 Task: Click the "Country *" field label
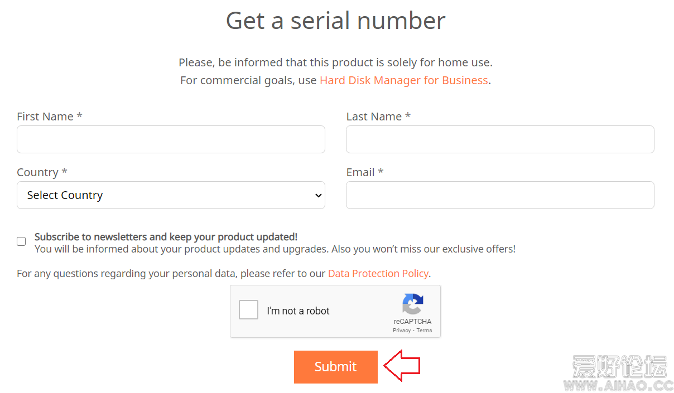click(x=42, y=172)
